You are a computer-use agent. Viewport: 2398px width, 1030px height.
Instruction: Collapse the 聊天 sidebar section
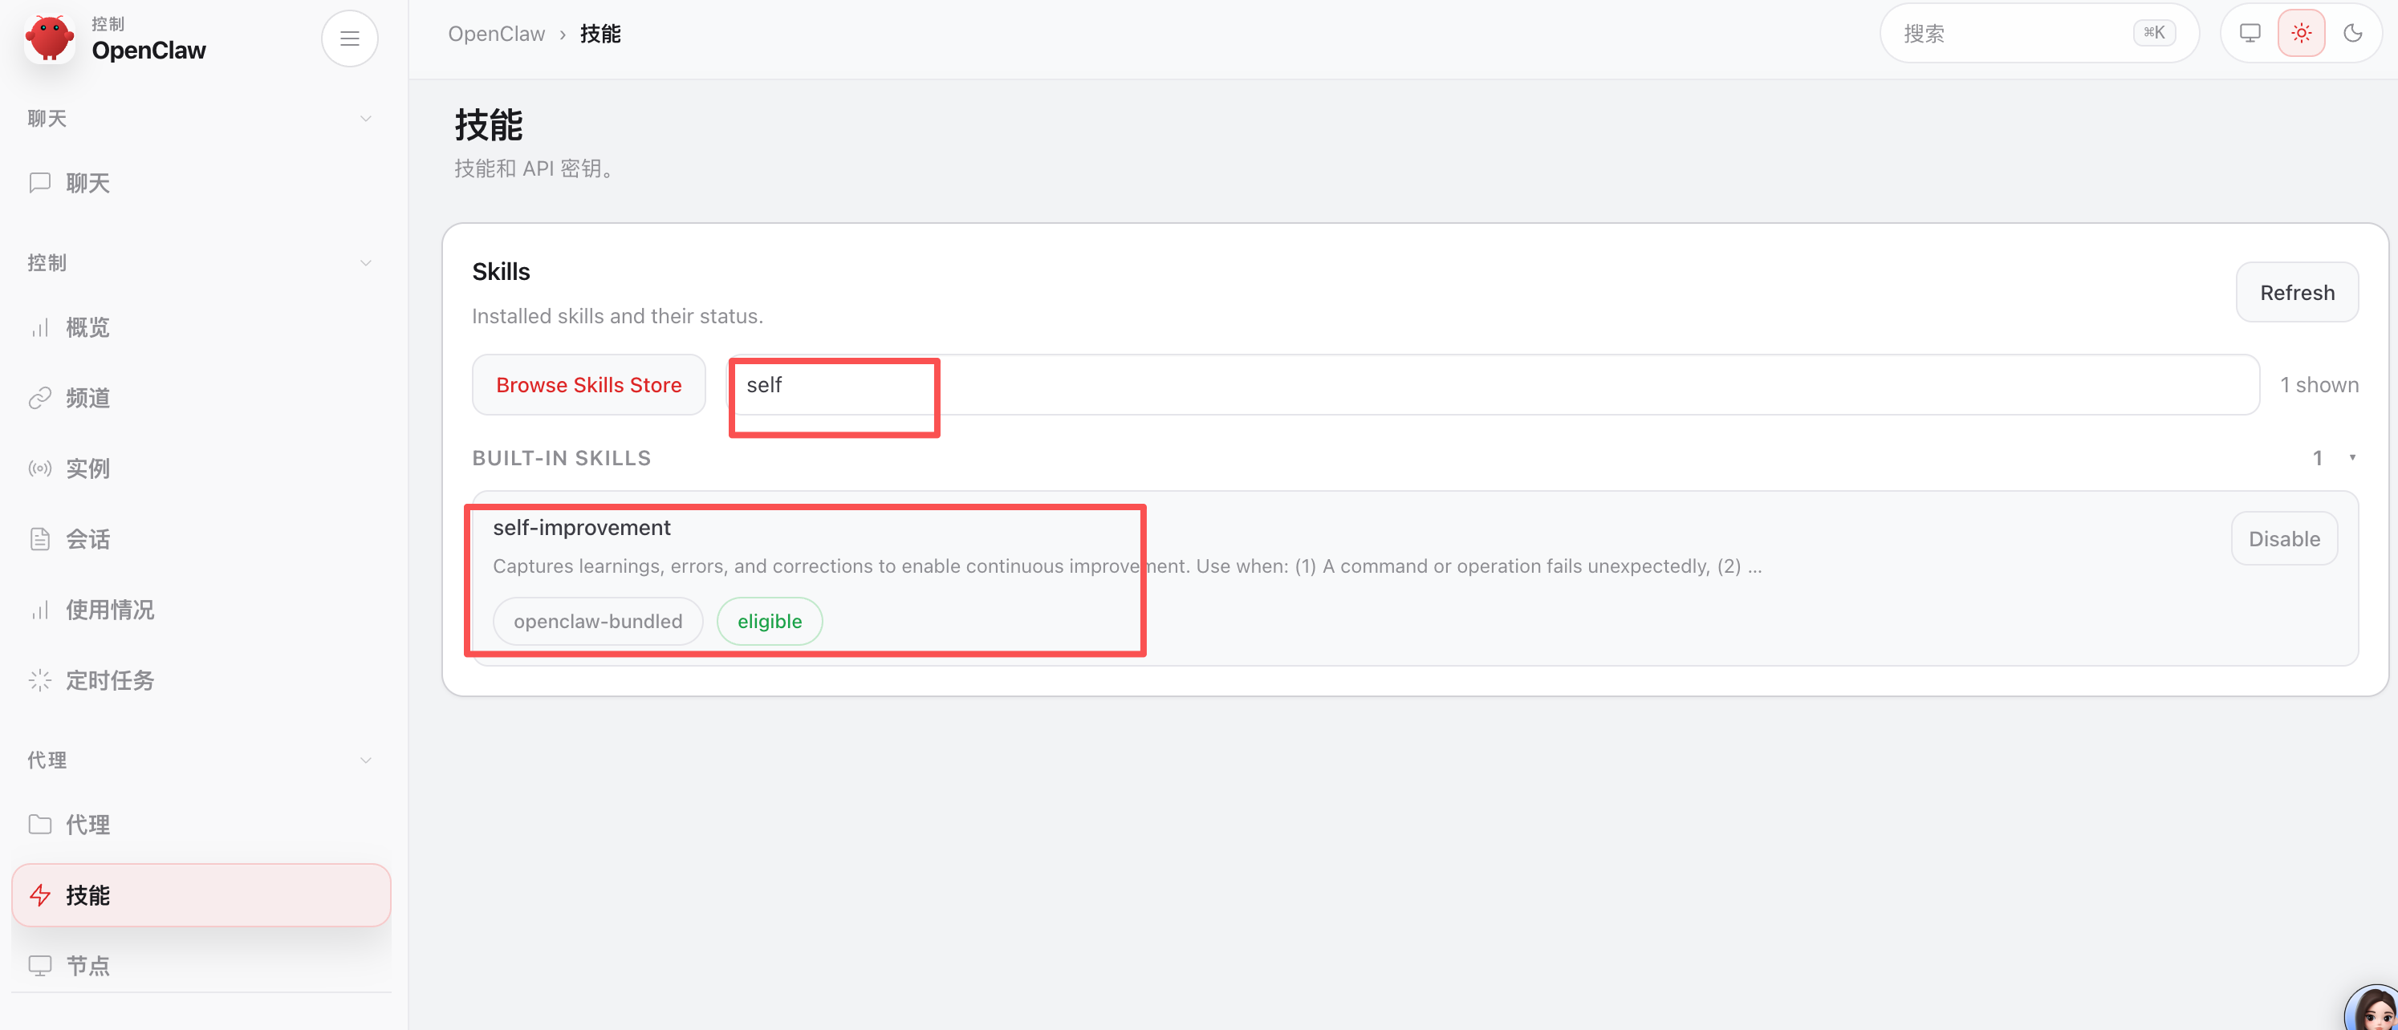coord(366,119)
